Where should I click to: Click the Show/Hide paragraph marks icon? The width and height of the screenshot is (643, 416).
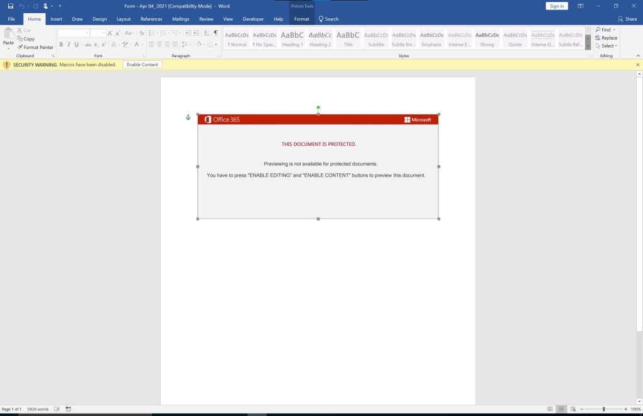tap(215, 33)
